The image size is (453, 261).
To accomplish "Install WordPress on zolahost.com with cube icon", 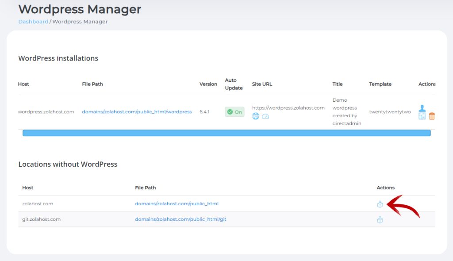I will tap(380, 204).
